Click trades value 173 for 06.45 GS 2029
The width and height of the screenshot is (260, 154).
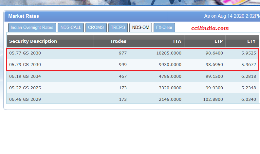[123, 99]
